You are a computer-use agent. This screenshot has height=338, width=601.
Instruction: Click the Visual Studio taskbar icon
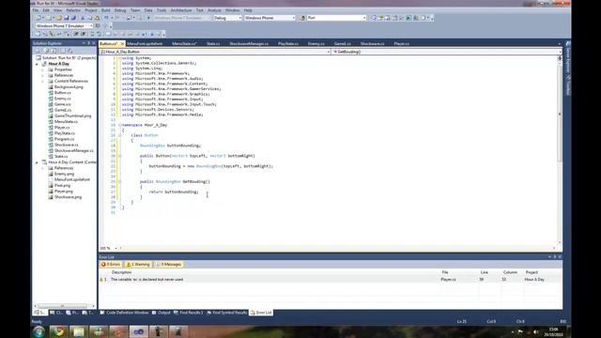(138, 331)
